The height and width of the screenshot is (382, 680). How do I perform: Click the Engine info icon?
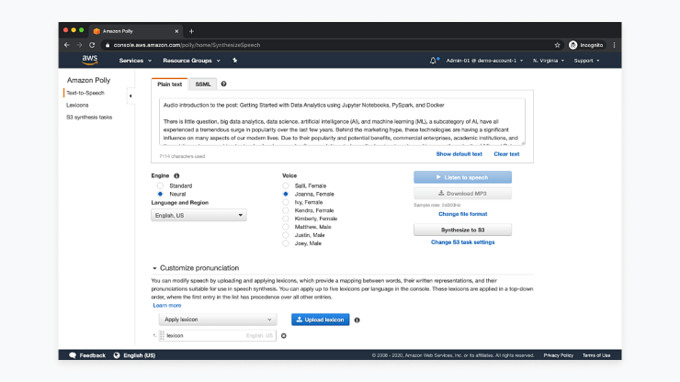176,175
